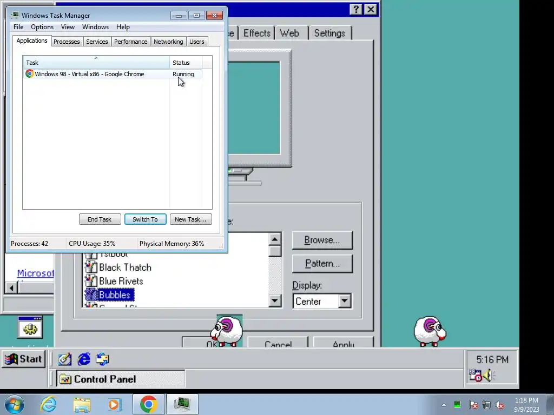
Task: Switch to the Networking tab
Action: pos(168,42)
